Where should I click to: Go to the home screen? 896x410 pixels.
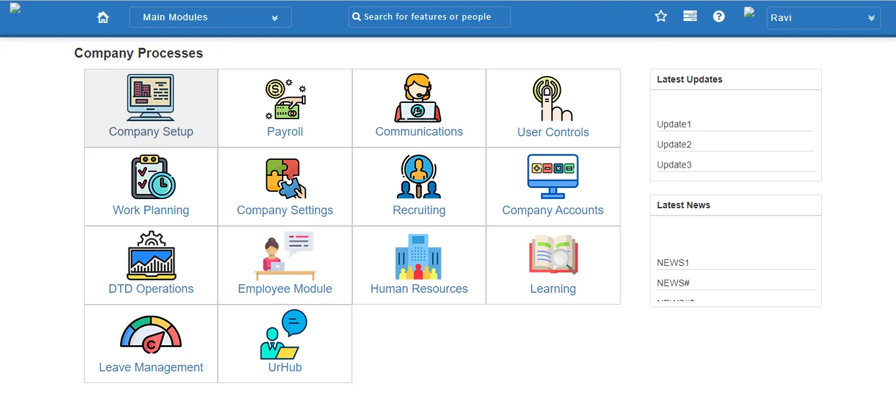(103, 17)
